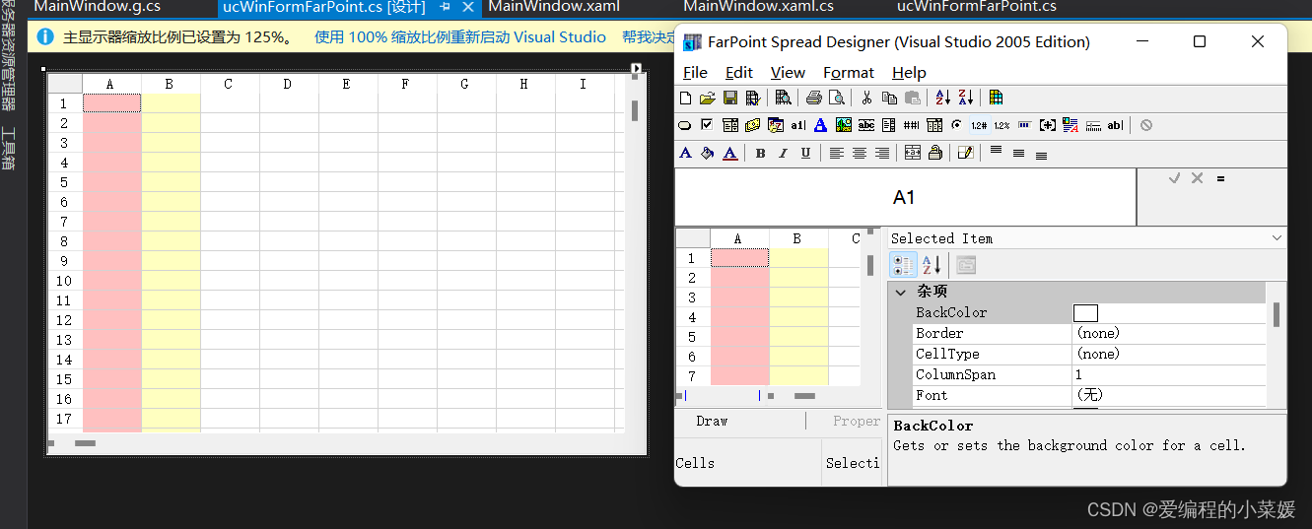The height and width of the screenshot is (529, 1312).
Task: Click the colored grid sheet skin icon
Action: (996, 98)
